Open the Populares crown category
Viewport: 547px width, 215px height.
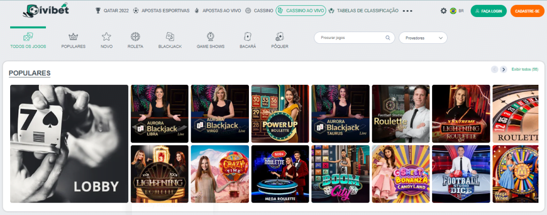click(x=73, y=37)
